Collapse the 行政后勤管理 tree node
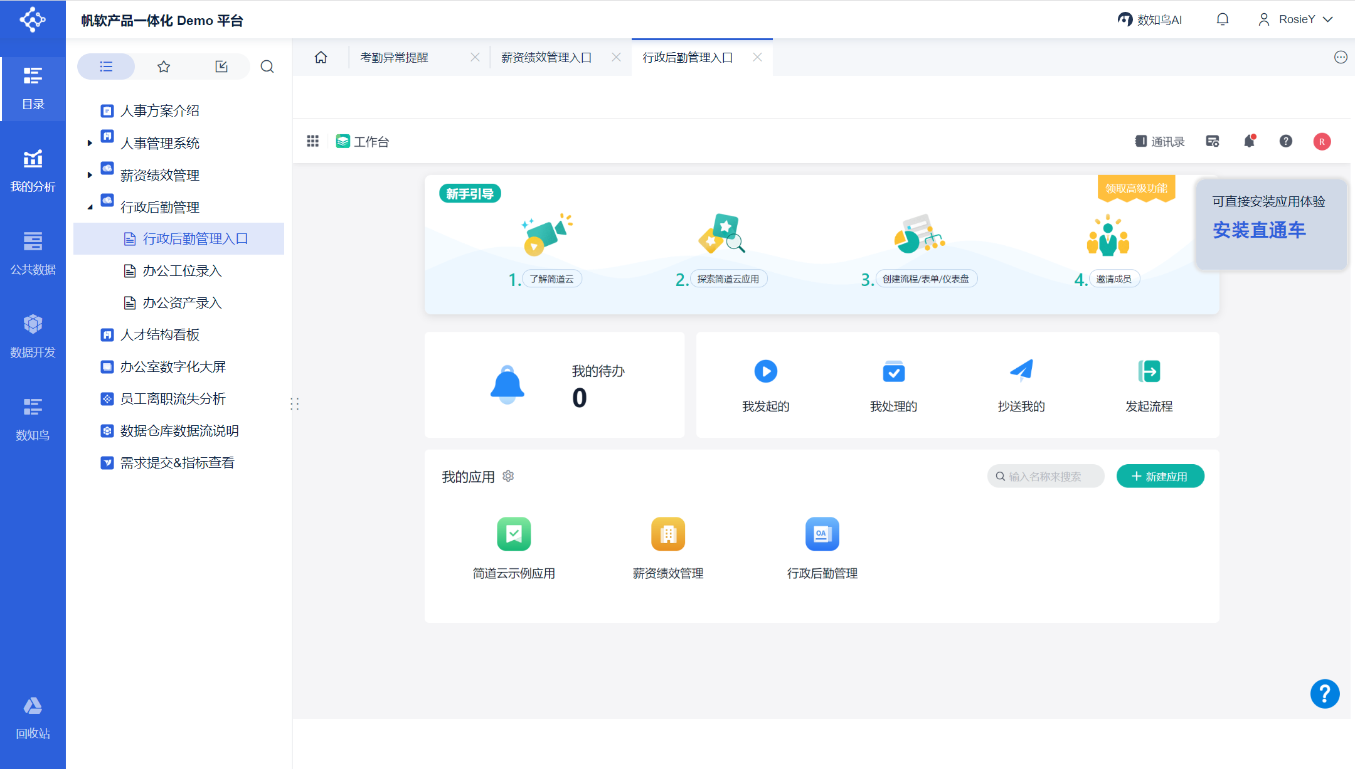The image size is (1355, 769). (x=90, y=207)
